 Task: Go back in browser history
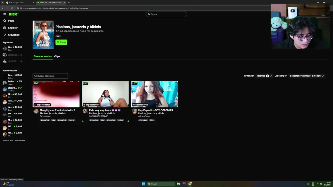point(3,8)
